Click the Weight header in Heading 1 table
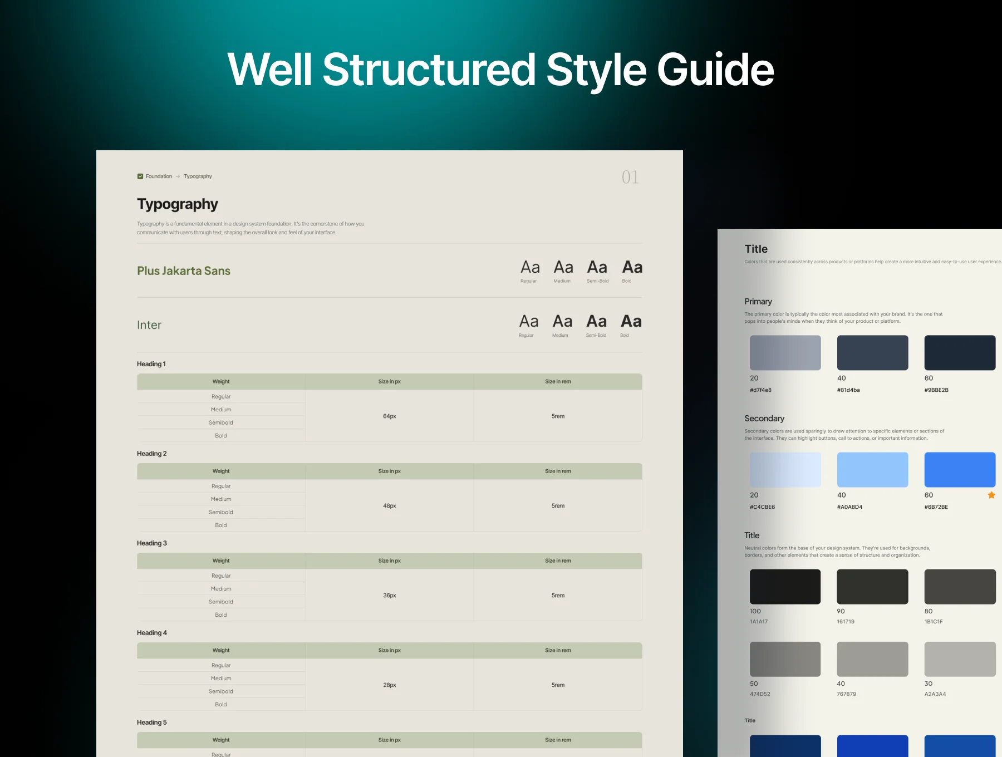Image resolution: width=1002 pixels, height=757 pixels. [221, 382]
